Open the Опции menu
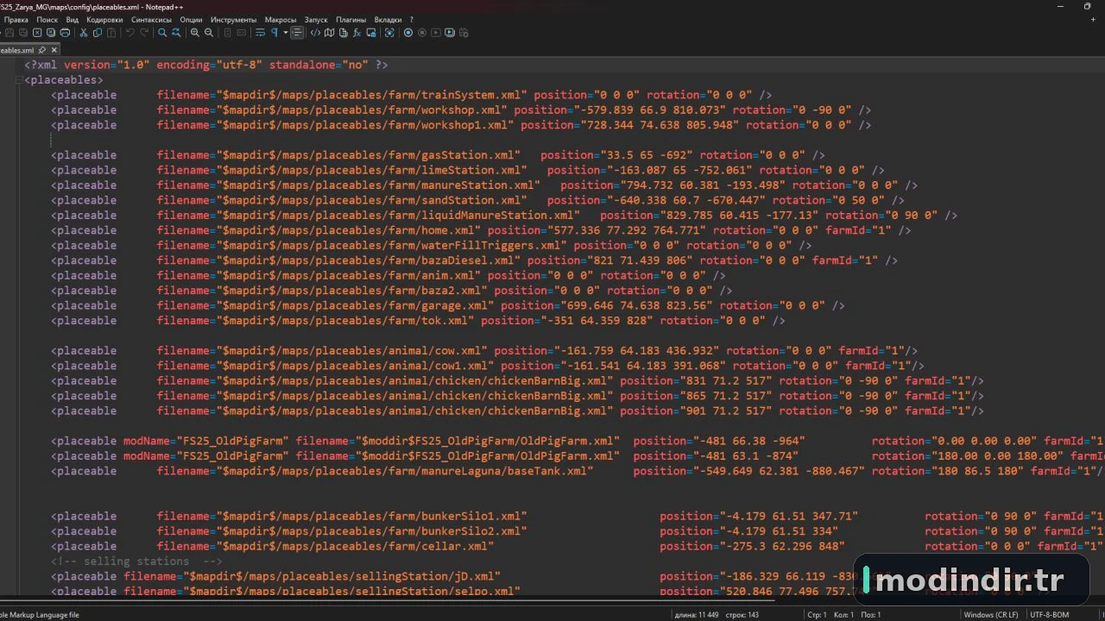This screenshot has height=621, width=1105. (191, 19)
